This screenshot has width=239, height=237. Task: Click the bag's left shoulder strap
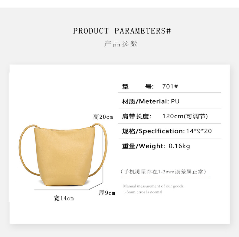point(28,151)
